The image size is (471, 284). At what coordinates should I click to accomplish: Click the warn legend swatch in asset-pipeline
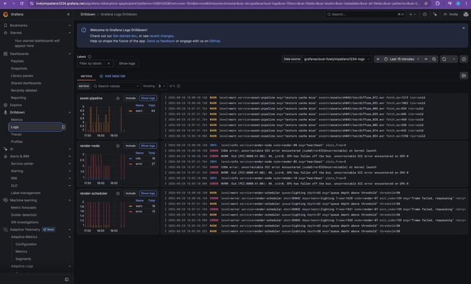coord(130,111)
